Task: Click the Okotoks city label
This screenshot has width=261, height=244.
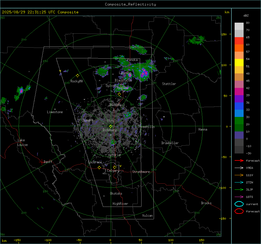Action: click(x=116, y=194)
